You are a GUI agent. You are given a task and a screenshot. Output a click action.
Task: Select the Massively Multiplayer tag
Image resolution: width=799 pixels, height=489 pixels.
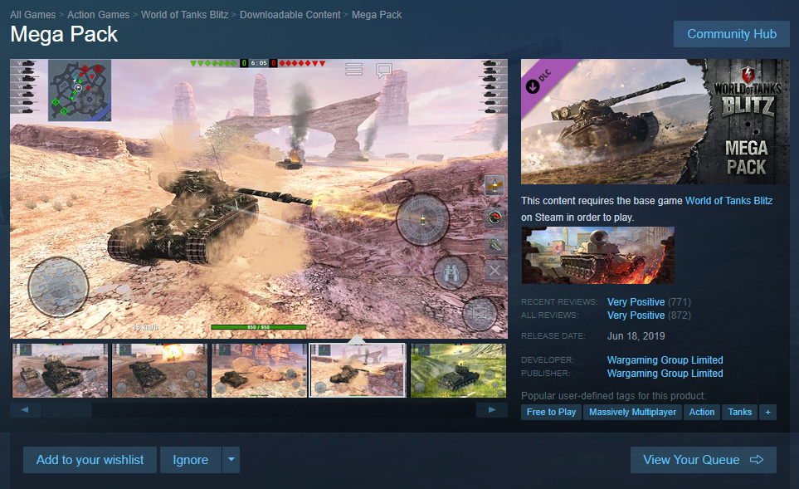[632, 412]
